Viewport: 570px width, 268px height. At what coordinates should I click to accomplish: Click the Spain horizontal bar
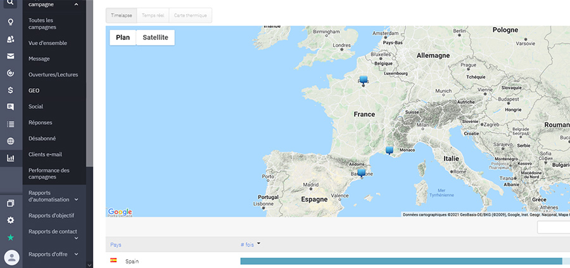(402, 261)
